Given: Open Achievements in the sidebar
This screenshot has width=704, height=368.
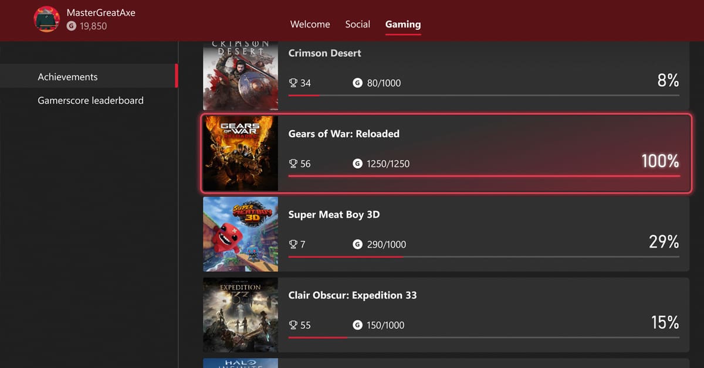Looking at the screenshot, I should pyautogui.click(x=88, y=77).
